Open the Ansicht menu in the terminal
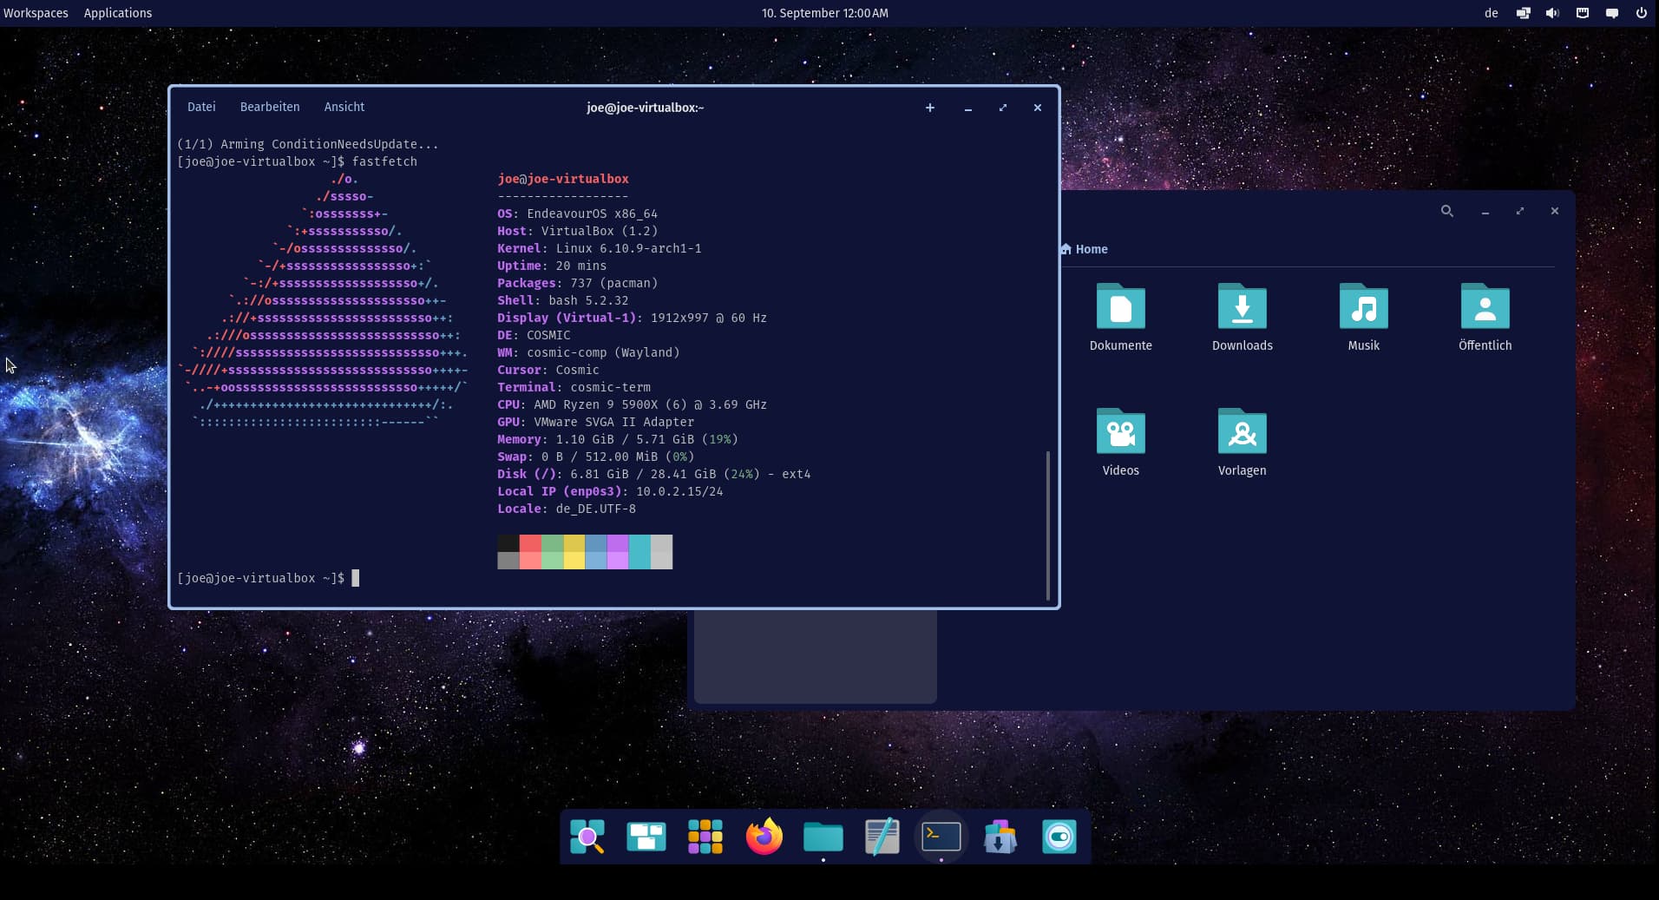Viewport: 1659px width, 900px height. [x=344, y=107]
